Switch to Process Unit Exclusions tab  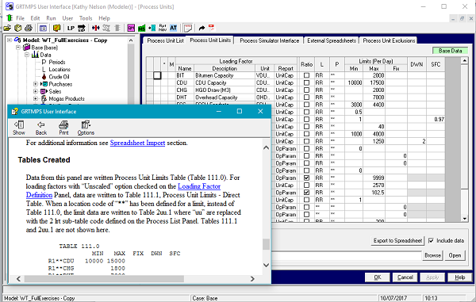pyautogui.click(x=389, y=40)
